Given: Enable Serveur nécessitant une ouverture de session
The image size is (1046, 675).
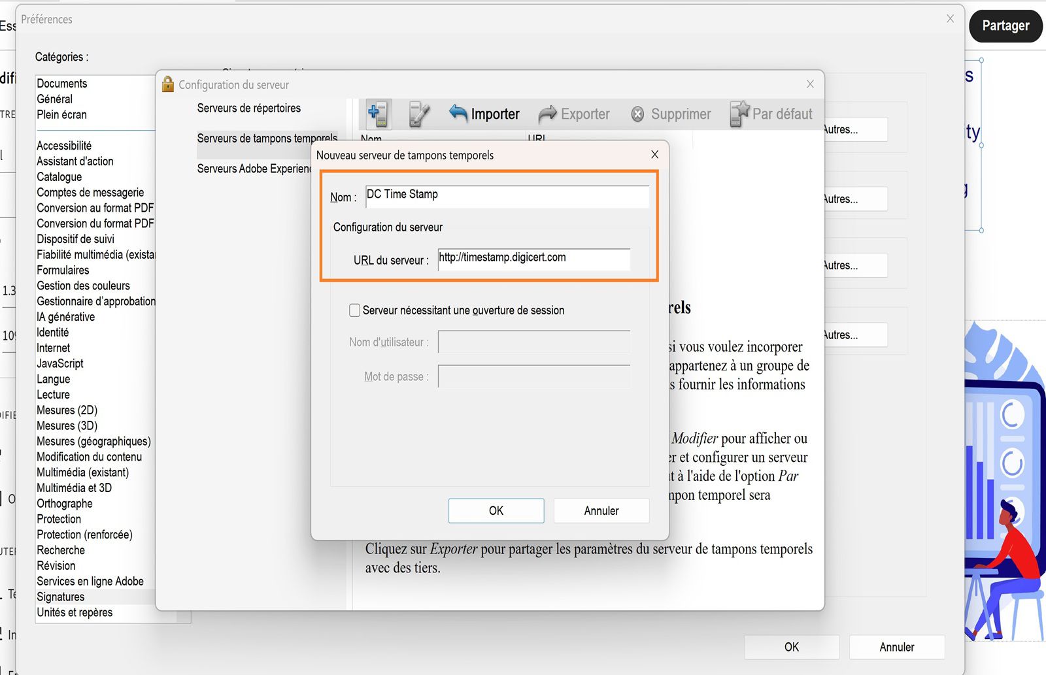Looking at the screenshot, I should (x=354, y=310).
